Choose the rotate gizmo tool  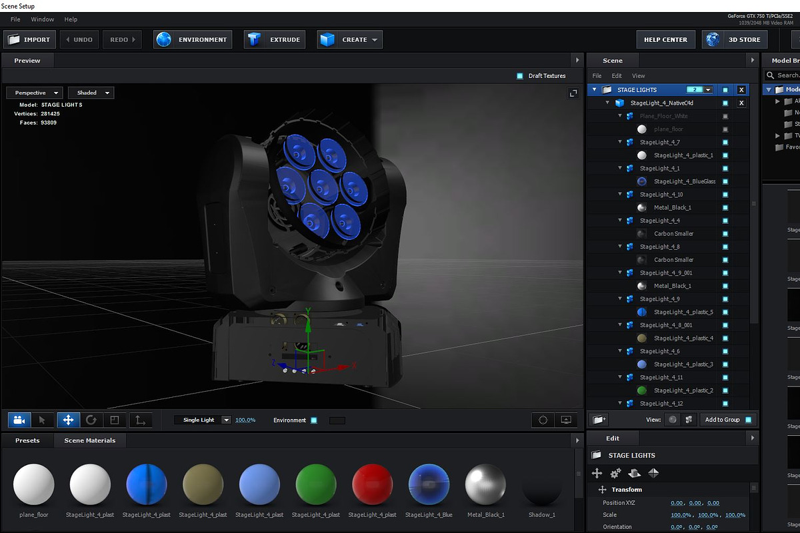click(x=91, y=420)
